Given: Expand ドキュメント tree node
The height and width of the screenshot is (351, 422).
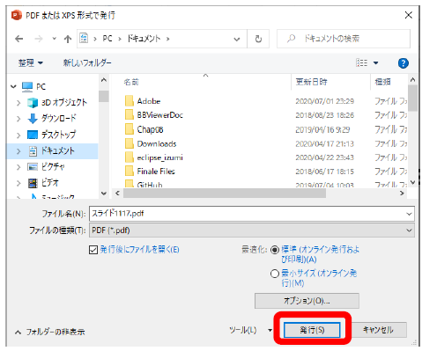Looking at the screenshot, I should pyautogui.click(x=19, y=151).
